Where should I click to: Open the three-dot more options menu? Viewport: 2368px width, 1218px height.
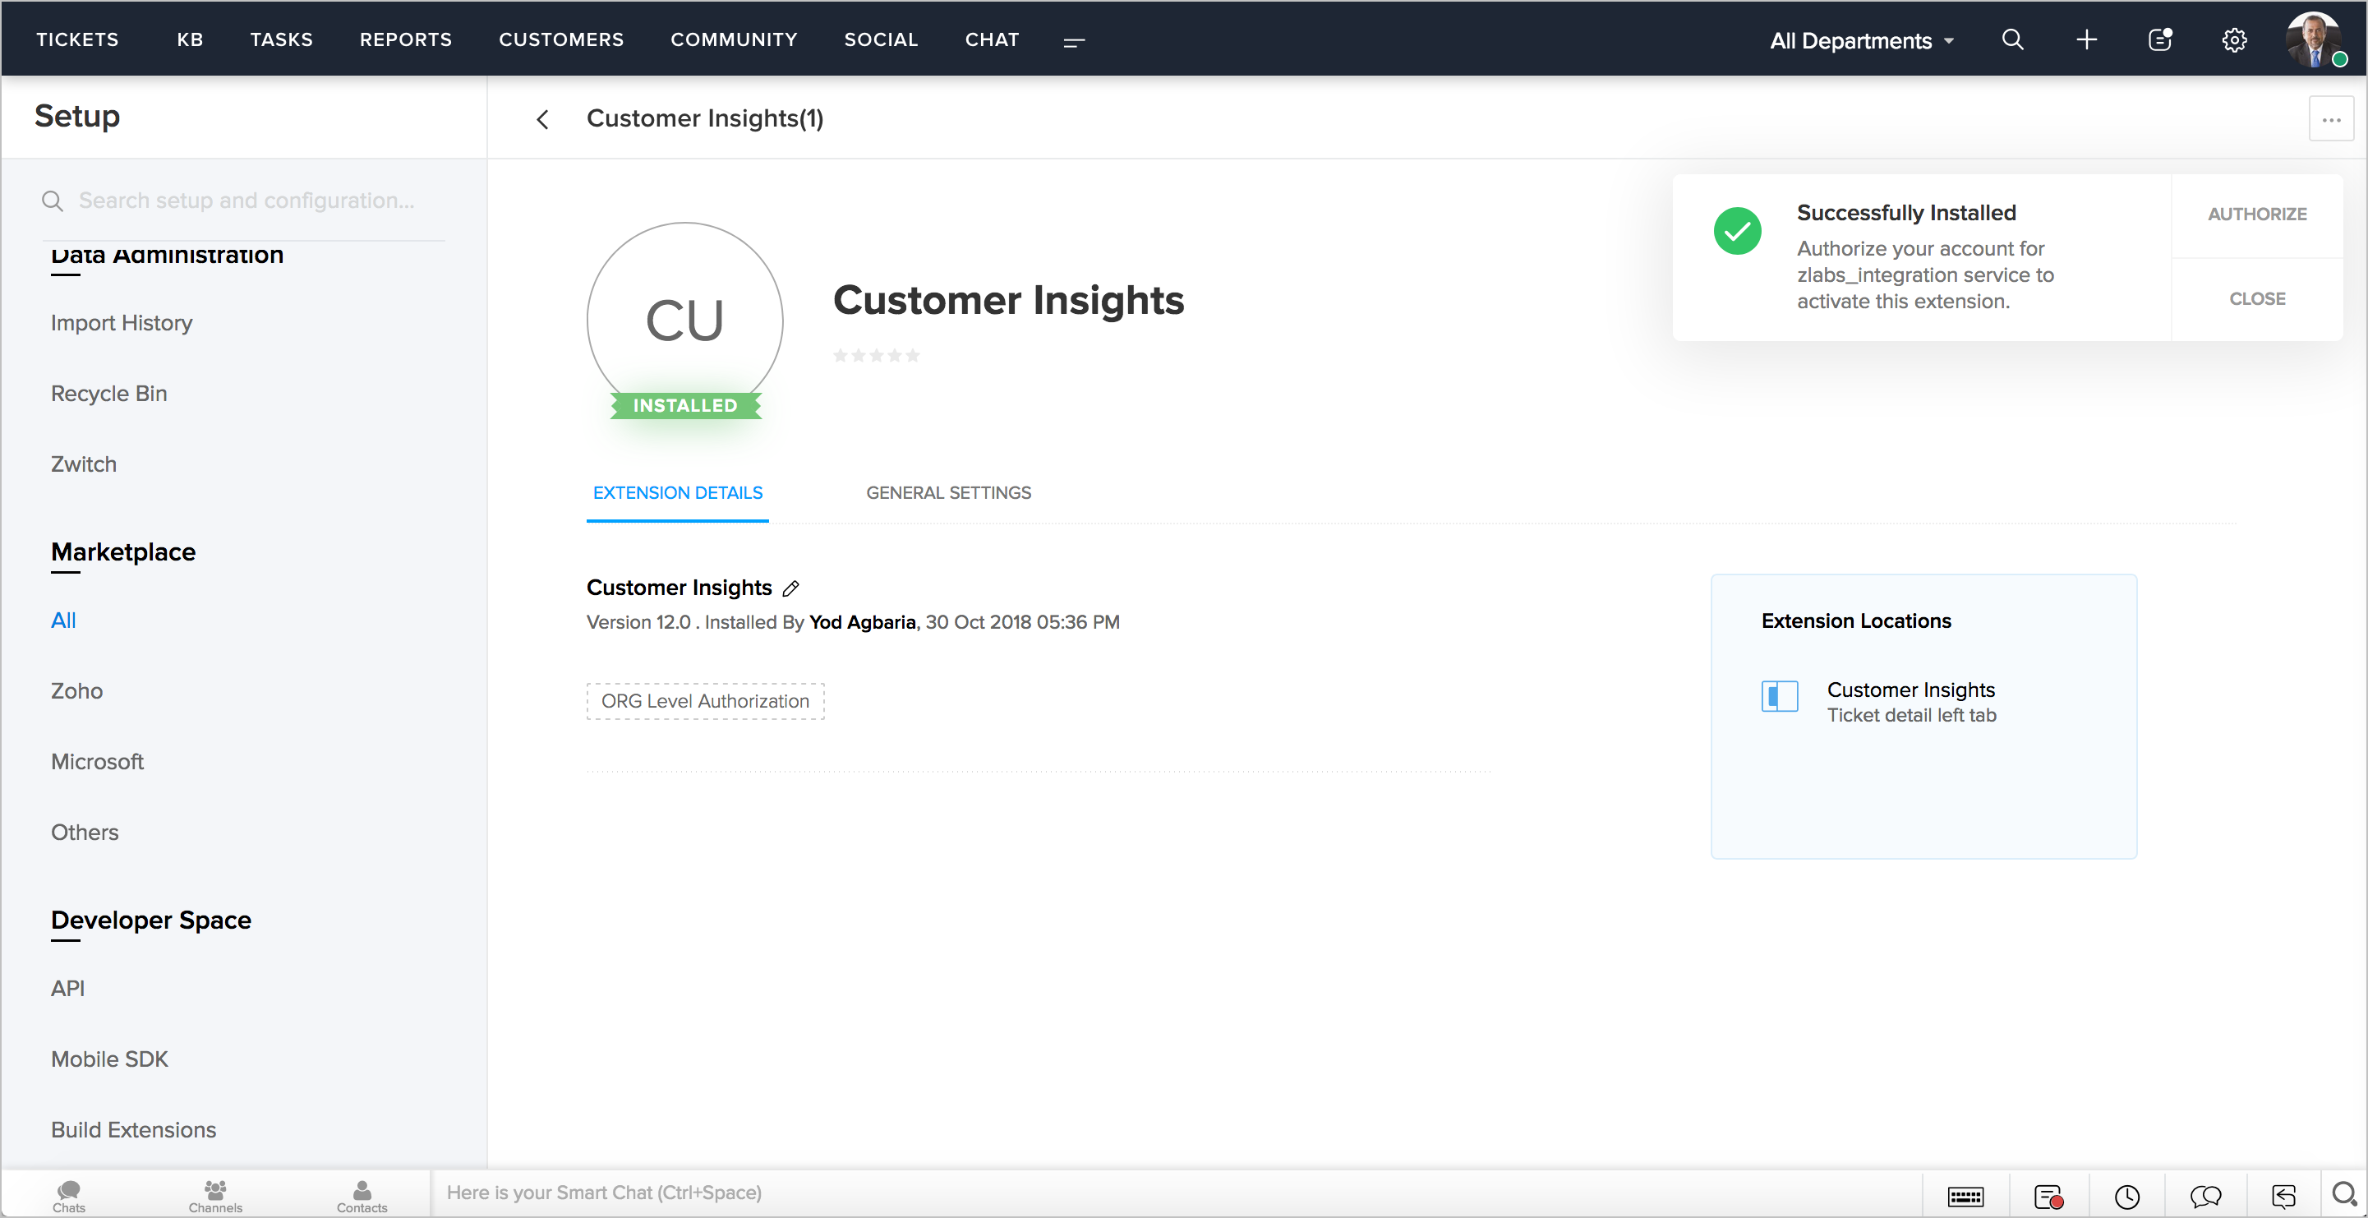2330,119
